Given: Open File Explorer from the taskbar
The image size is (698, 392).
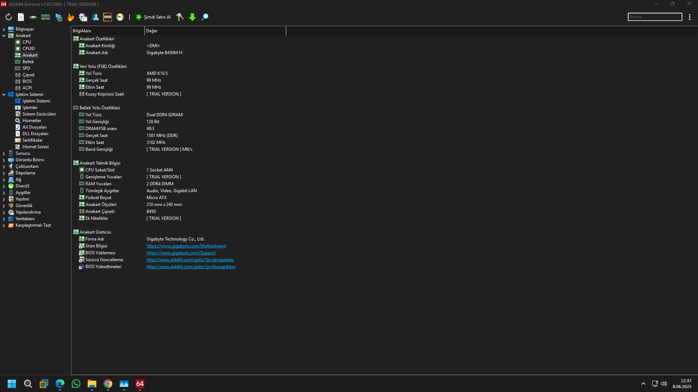Looking at the screenshot, I should 92,384.
